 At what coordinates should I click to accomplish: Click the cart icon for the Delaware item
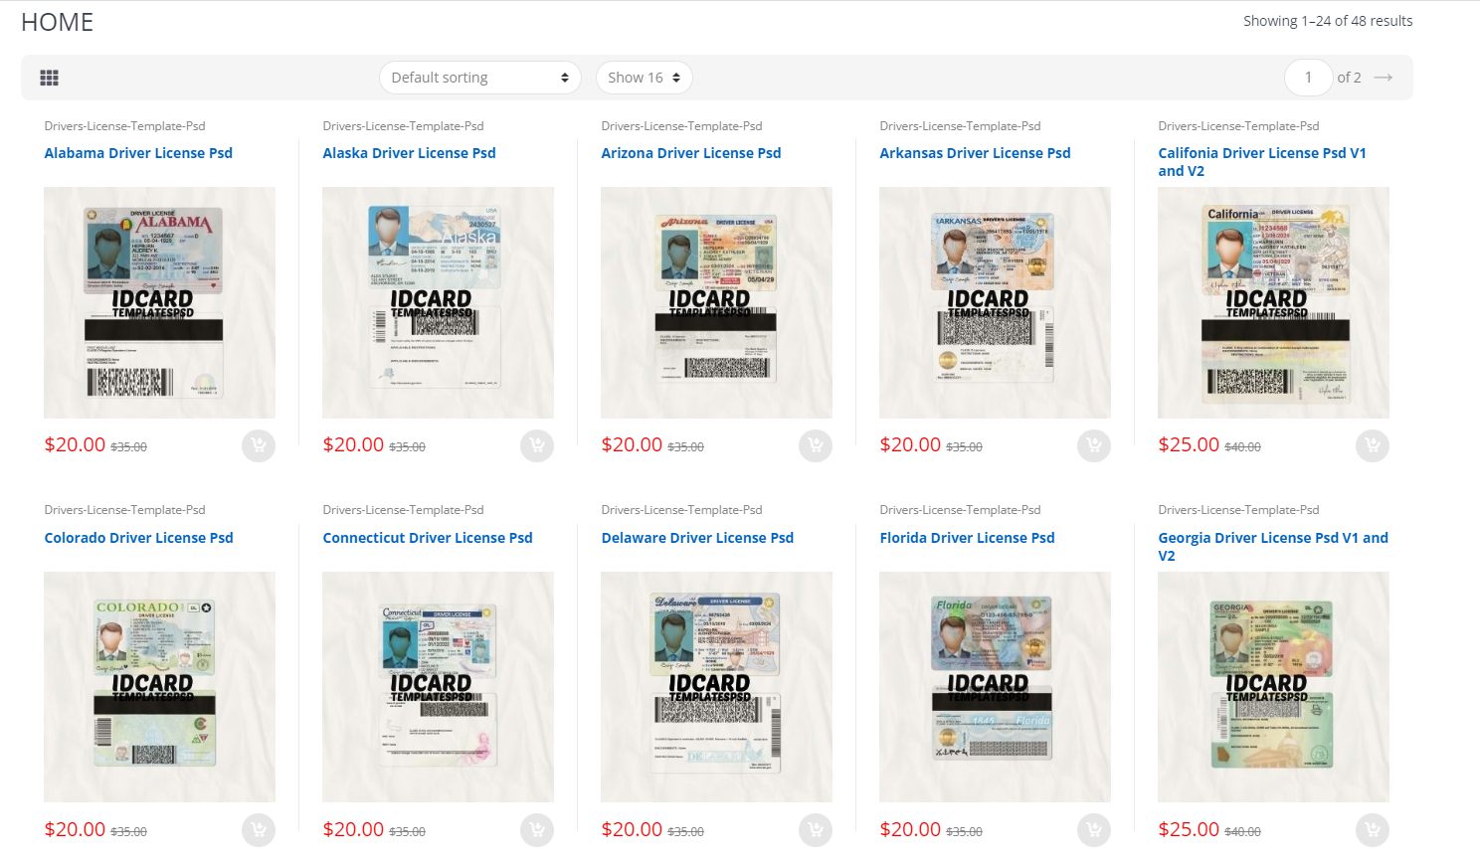(816, 829)
